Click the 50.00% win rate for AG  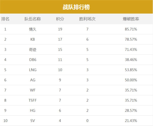[x=131, y=80]
